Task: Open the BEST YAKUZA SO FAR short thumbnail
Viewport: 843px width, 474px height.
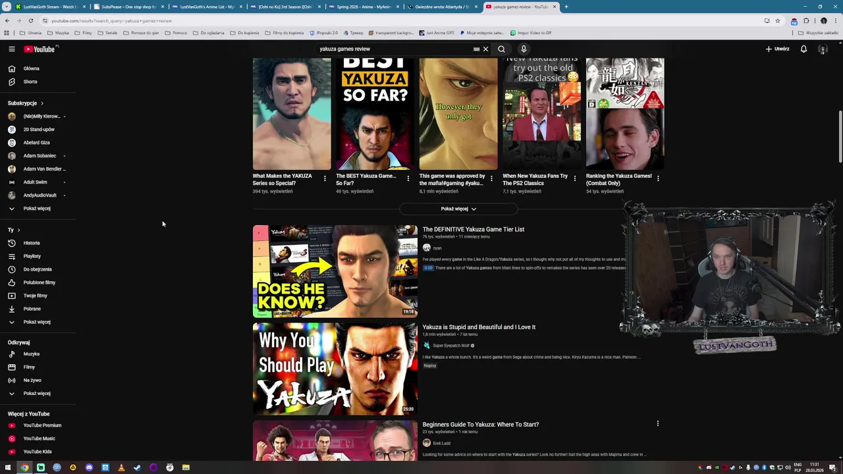Action: click(375, 113)
